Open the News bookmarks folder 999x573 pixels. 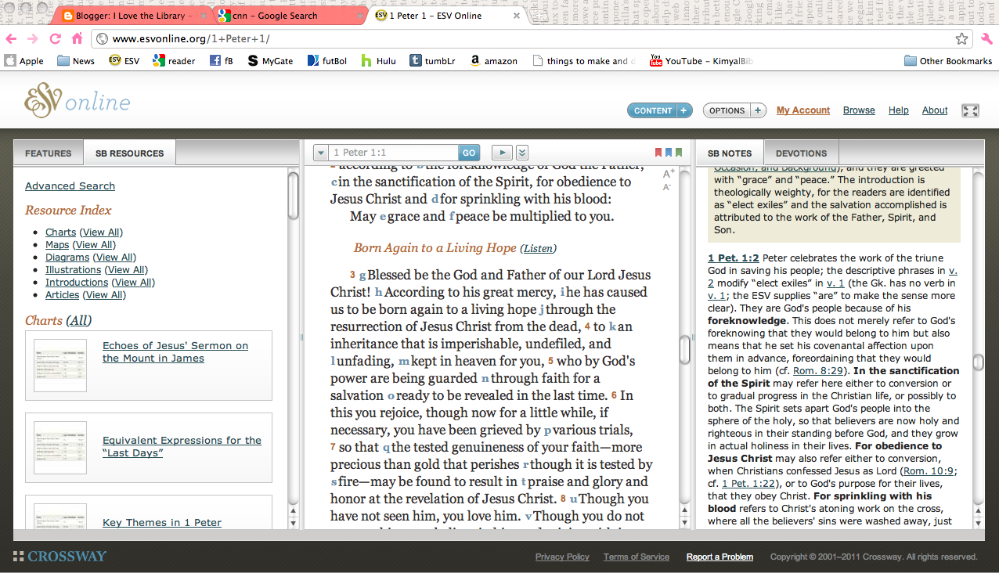pos(75,60)
